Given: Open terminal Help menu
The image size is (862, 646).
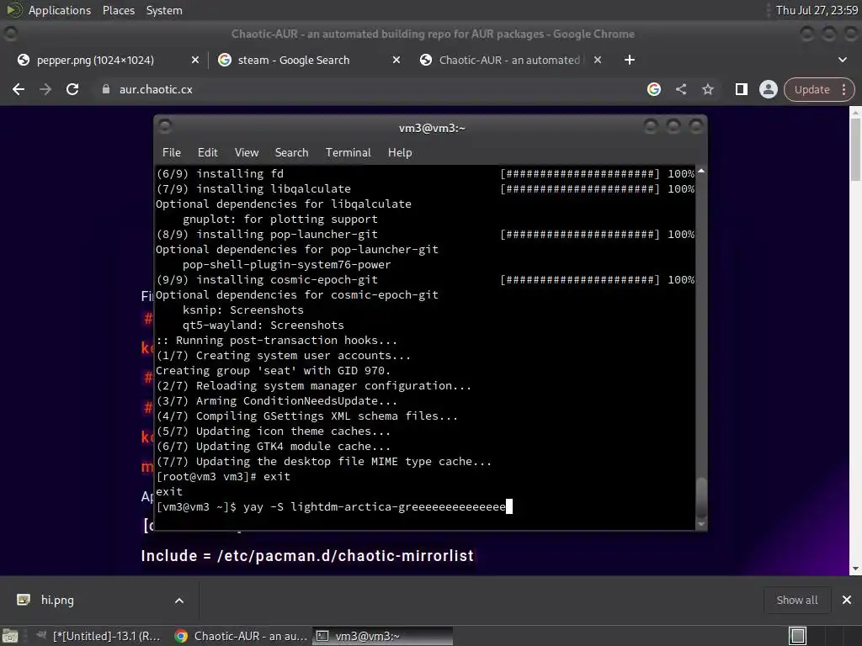Looking at the screenshot, I should (400, 153).
